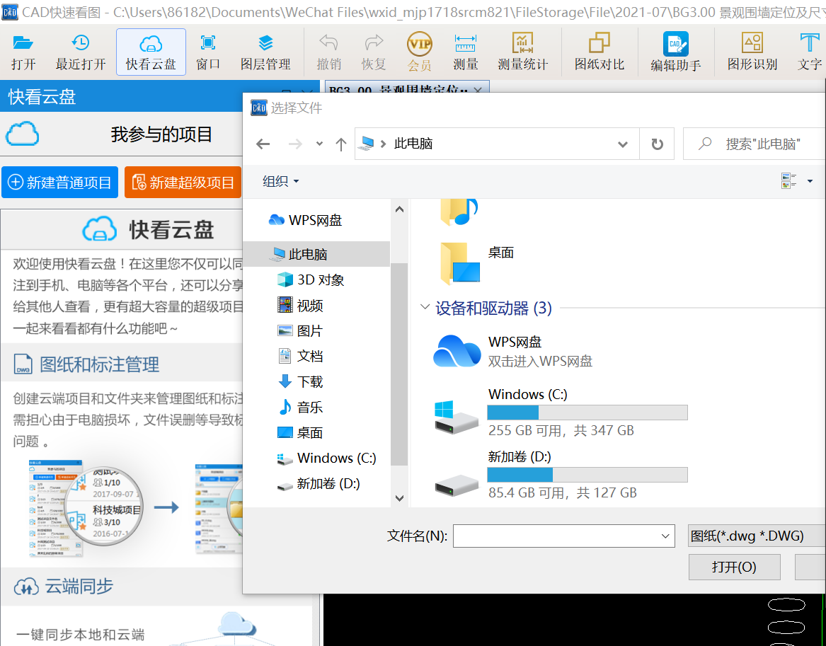Click the navigation pane scroll-down arrow
The height and width of the screenshot is (646, 826).
(x=399, y=498)
